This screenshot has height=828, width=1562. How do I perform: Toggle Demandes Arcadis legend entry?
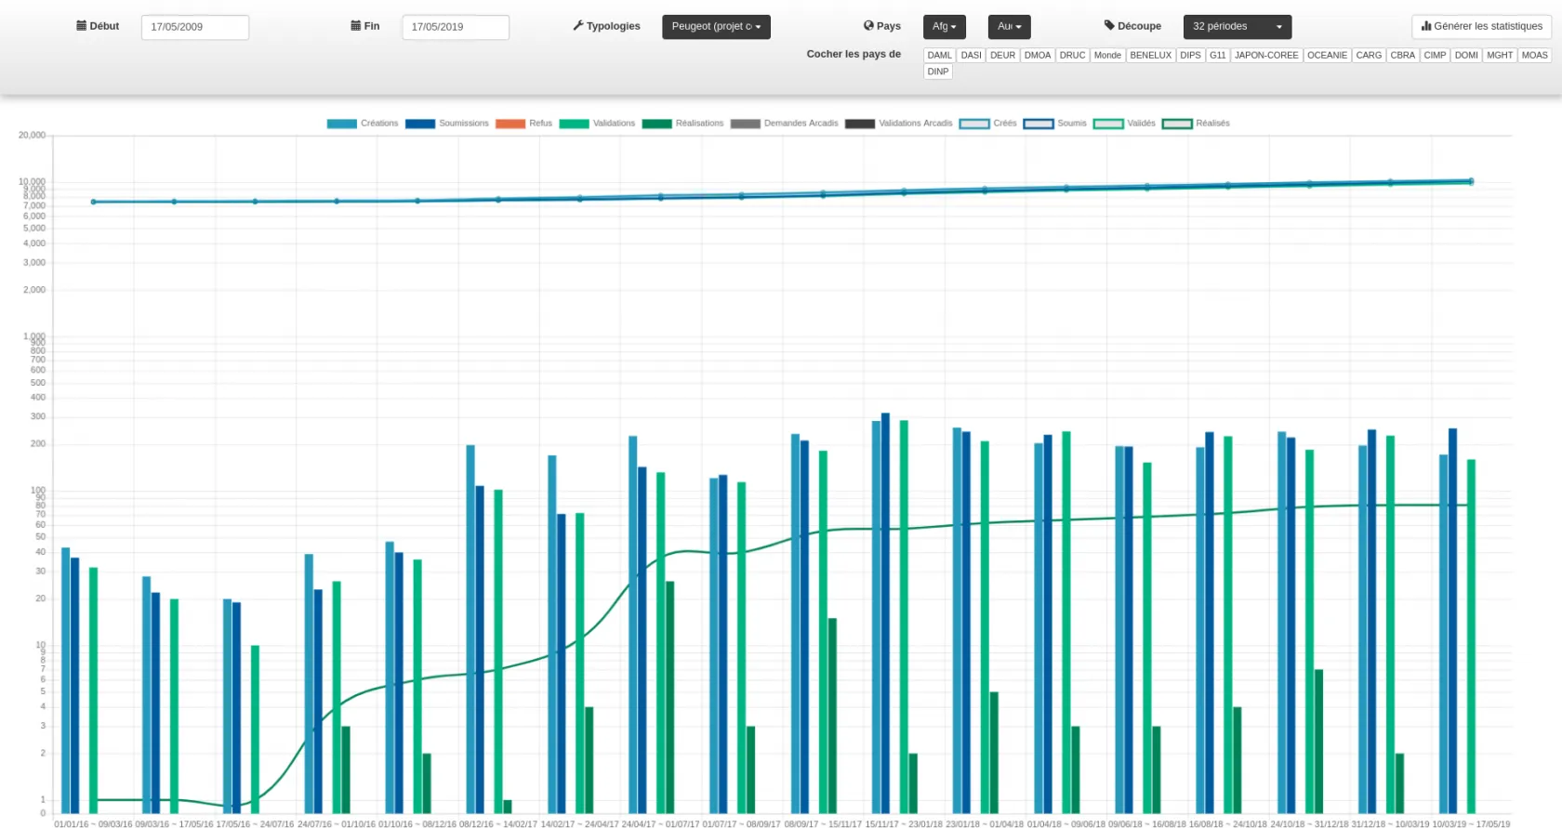point(784,124)
